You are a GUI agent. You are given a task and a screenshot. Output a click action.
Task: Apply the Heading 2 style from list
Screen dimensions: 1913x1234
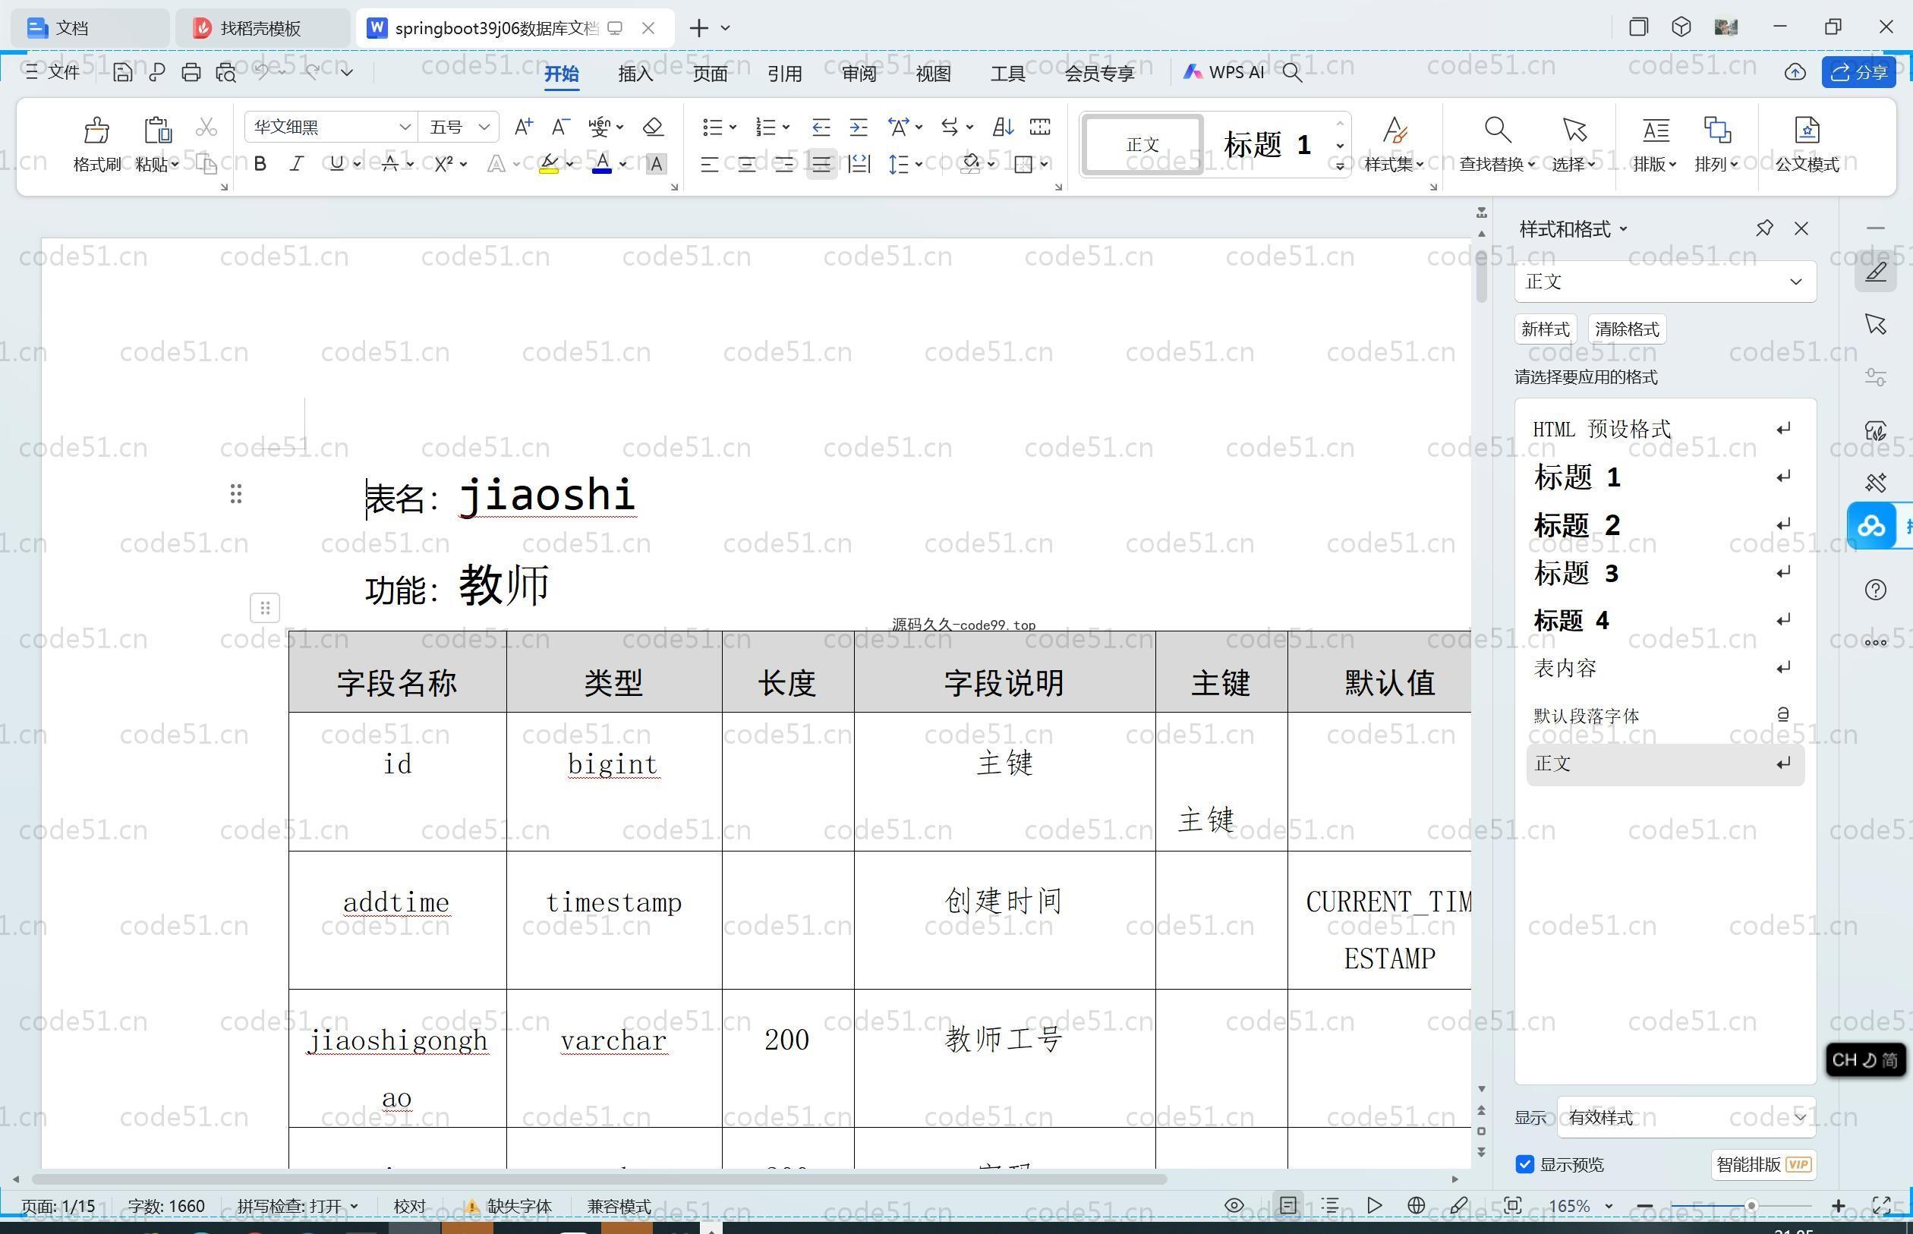(x=1665, y=525)
